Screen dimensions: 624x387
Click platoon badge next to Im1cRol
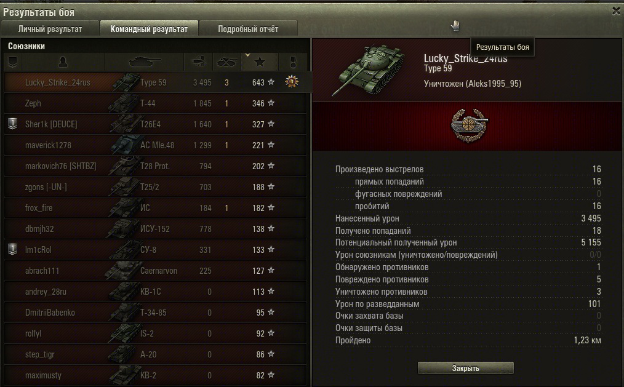pyautogui.click(x=13, y=249)
